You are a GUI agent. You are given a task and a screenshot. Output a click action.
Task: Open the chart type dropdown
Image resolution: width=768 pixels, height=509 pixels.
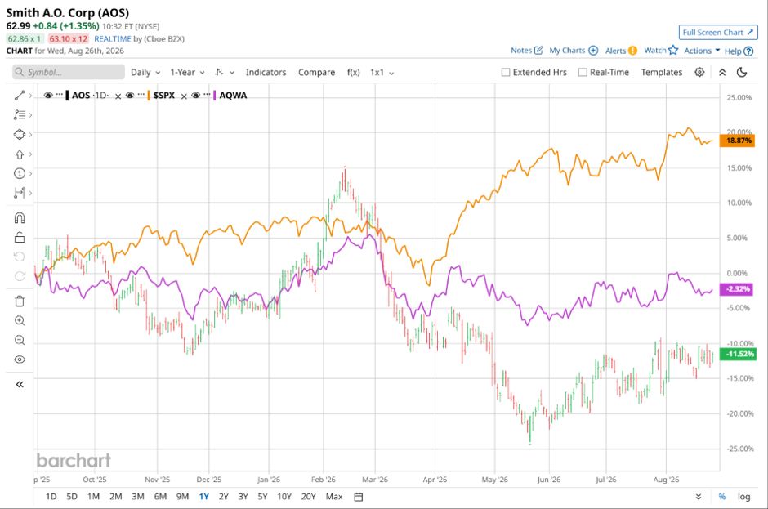click(x=225, y=72)
